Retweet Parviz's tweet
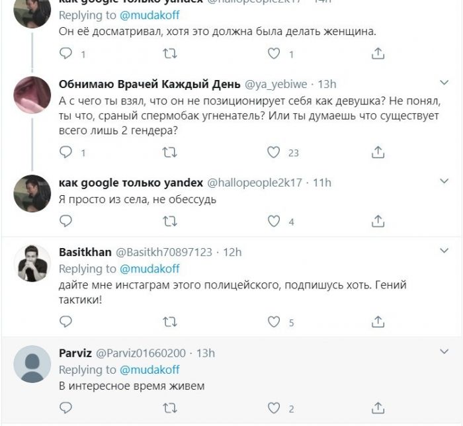463x426 pixels. coord(170,407)
